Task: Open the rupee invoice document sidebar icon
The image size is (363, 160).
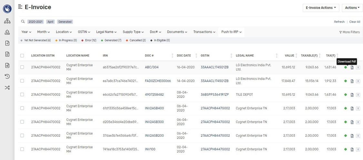Action: 7,54
